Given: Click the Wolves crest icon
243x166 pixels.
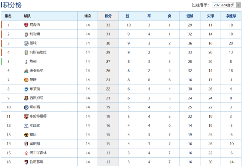Looking at the screenshot, I should tap(26, 135).
